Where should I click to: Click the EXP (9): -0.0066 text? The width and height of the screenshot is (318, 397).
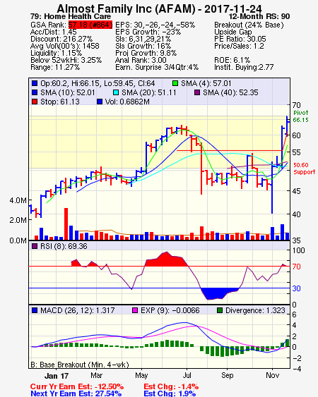(x=170, y=310)
